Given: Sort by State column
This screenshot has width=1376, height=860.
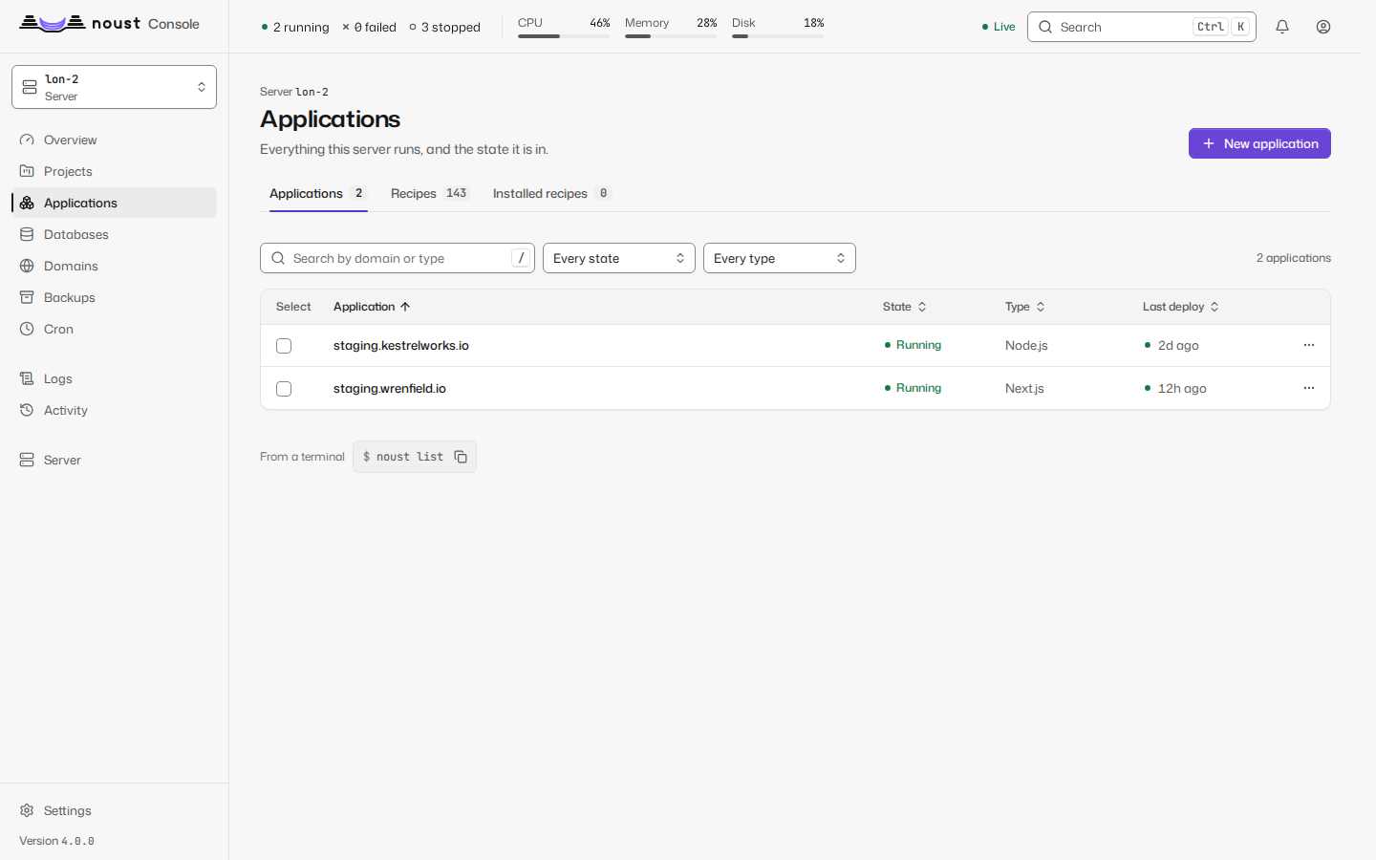Looking at the screenshot, I should click(905, 307).
